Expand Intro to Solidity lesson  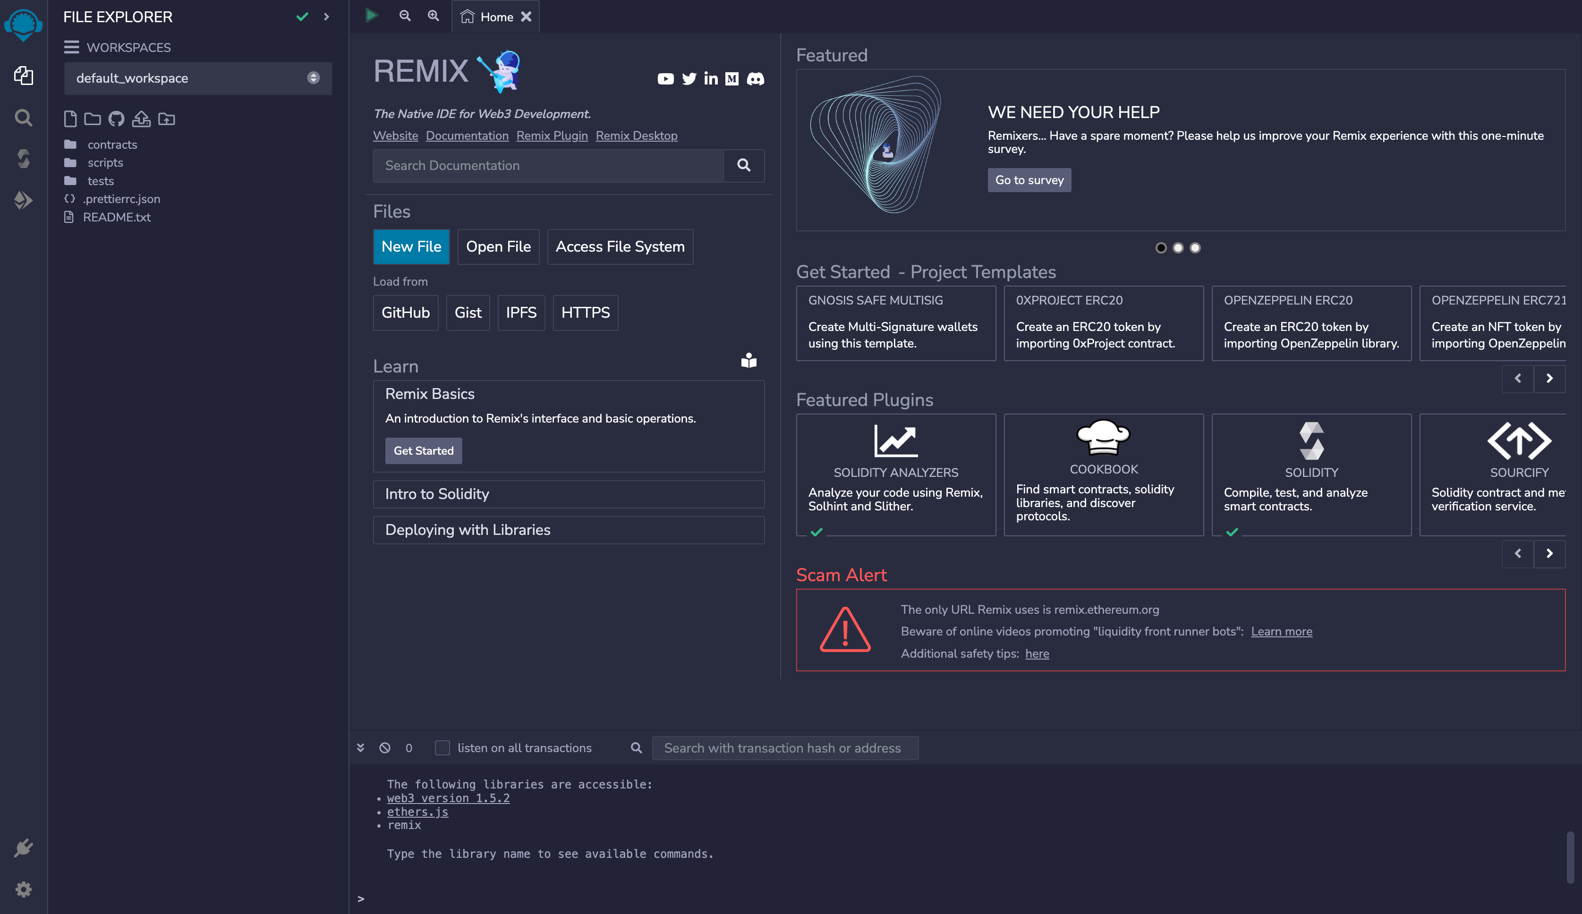coord(568,494)
